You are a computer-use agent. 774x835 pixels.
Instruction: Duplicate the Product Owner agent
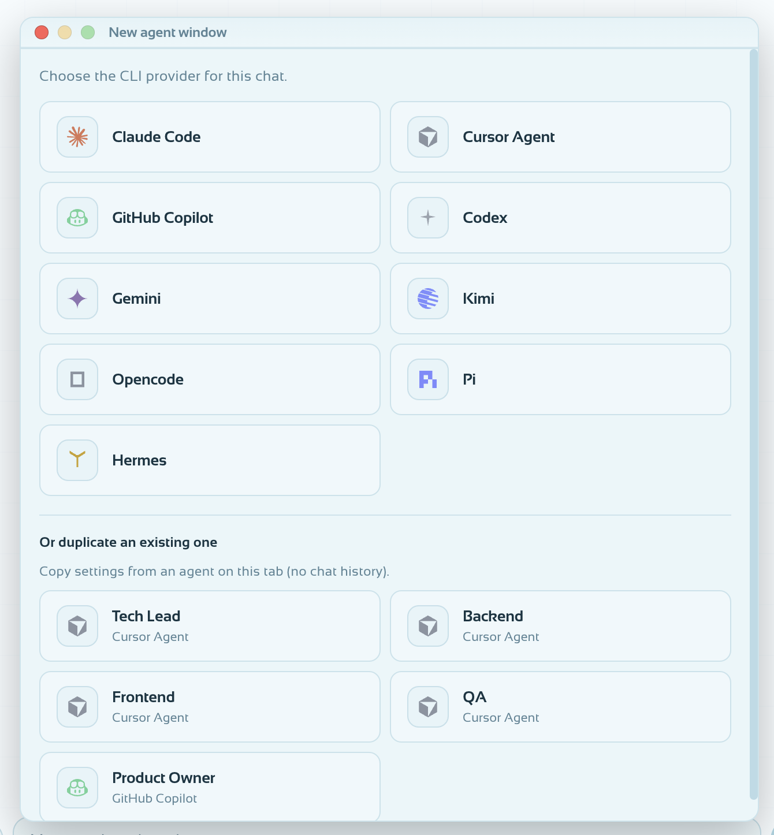[x=210, y=786]
